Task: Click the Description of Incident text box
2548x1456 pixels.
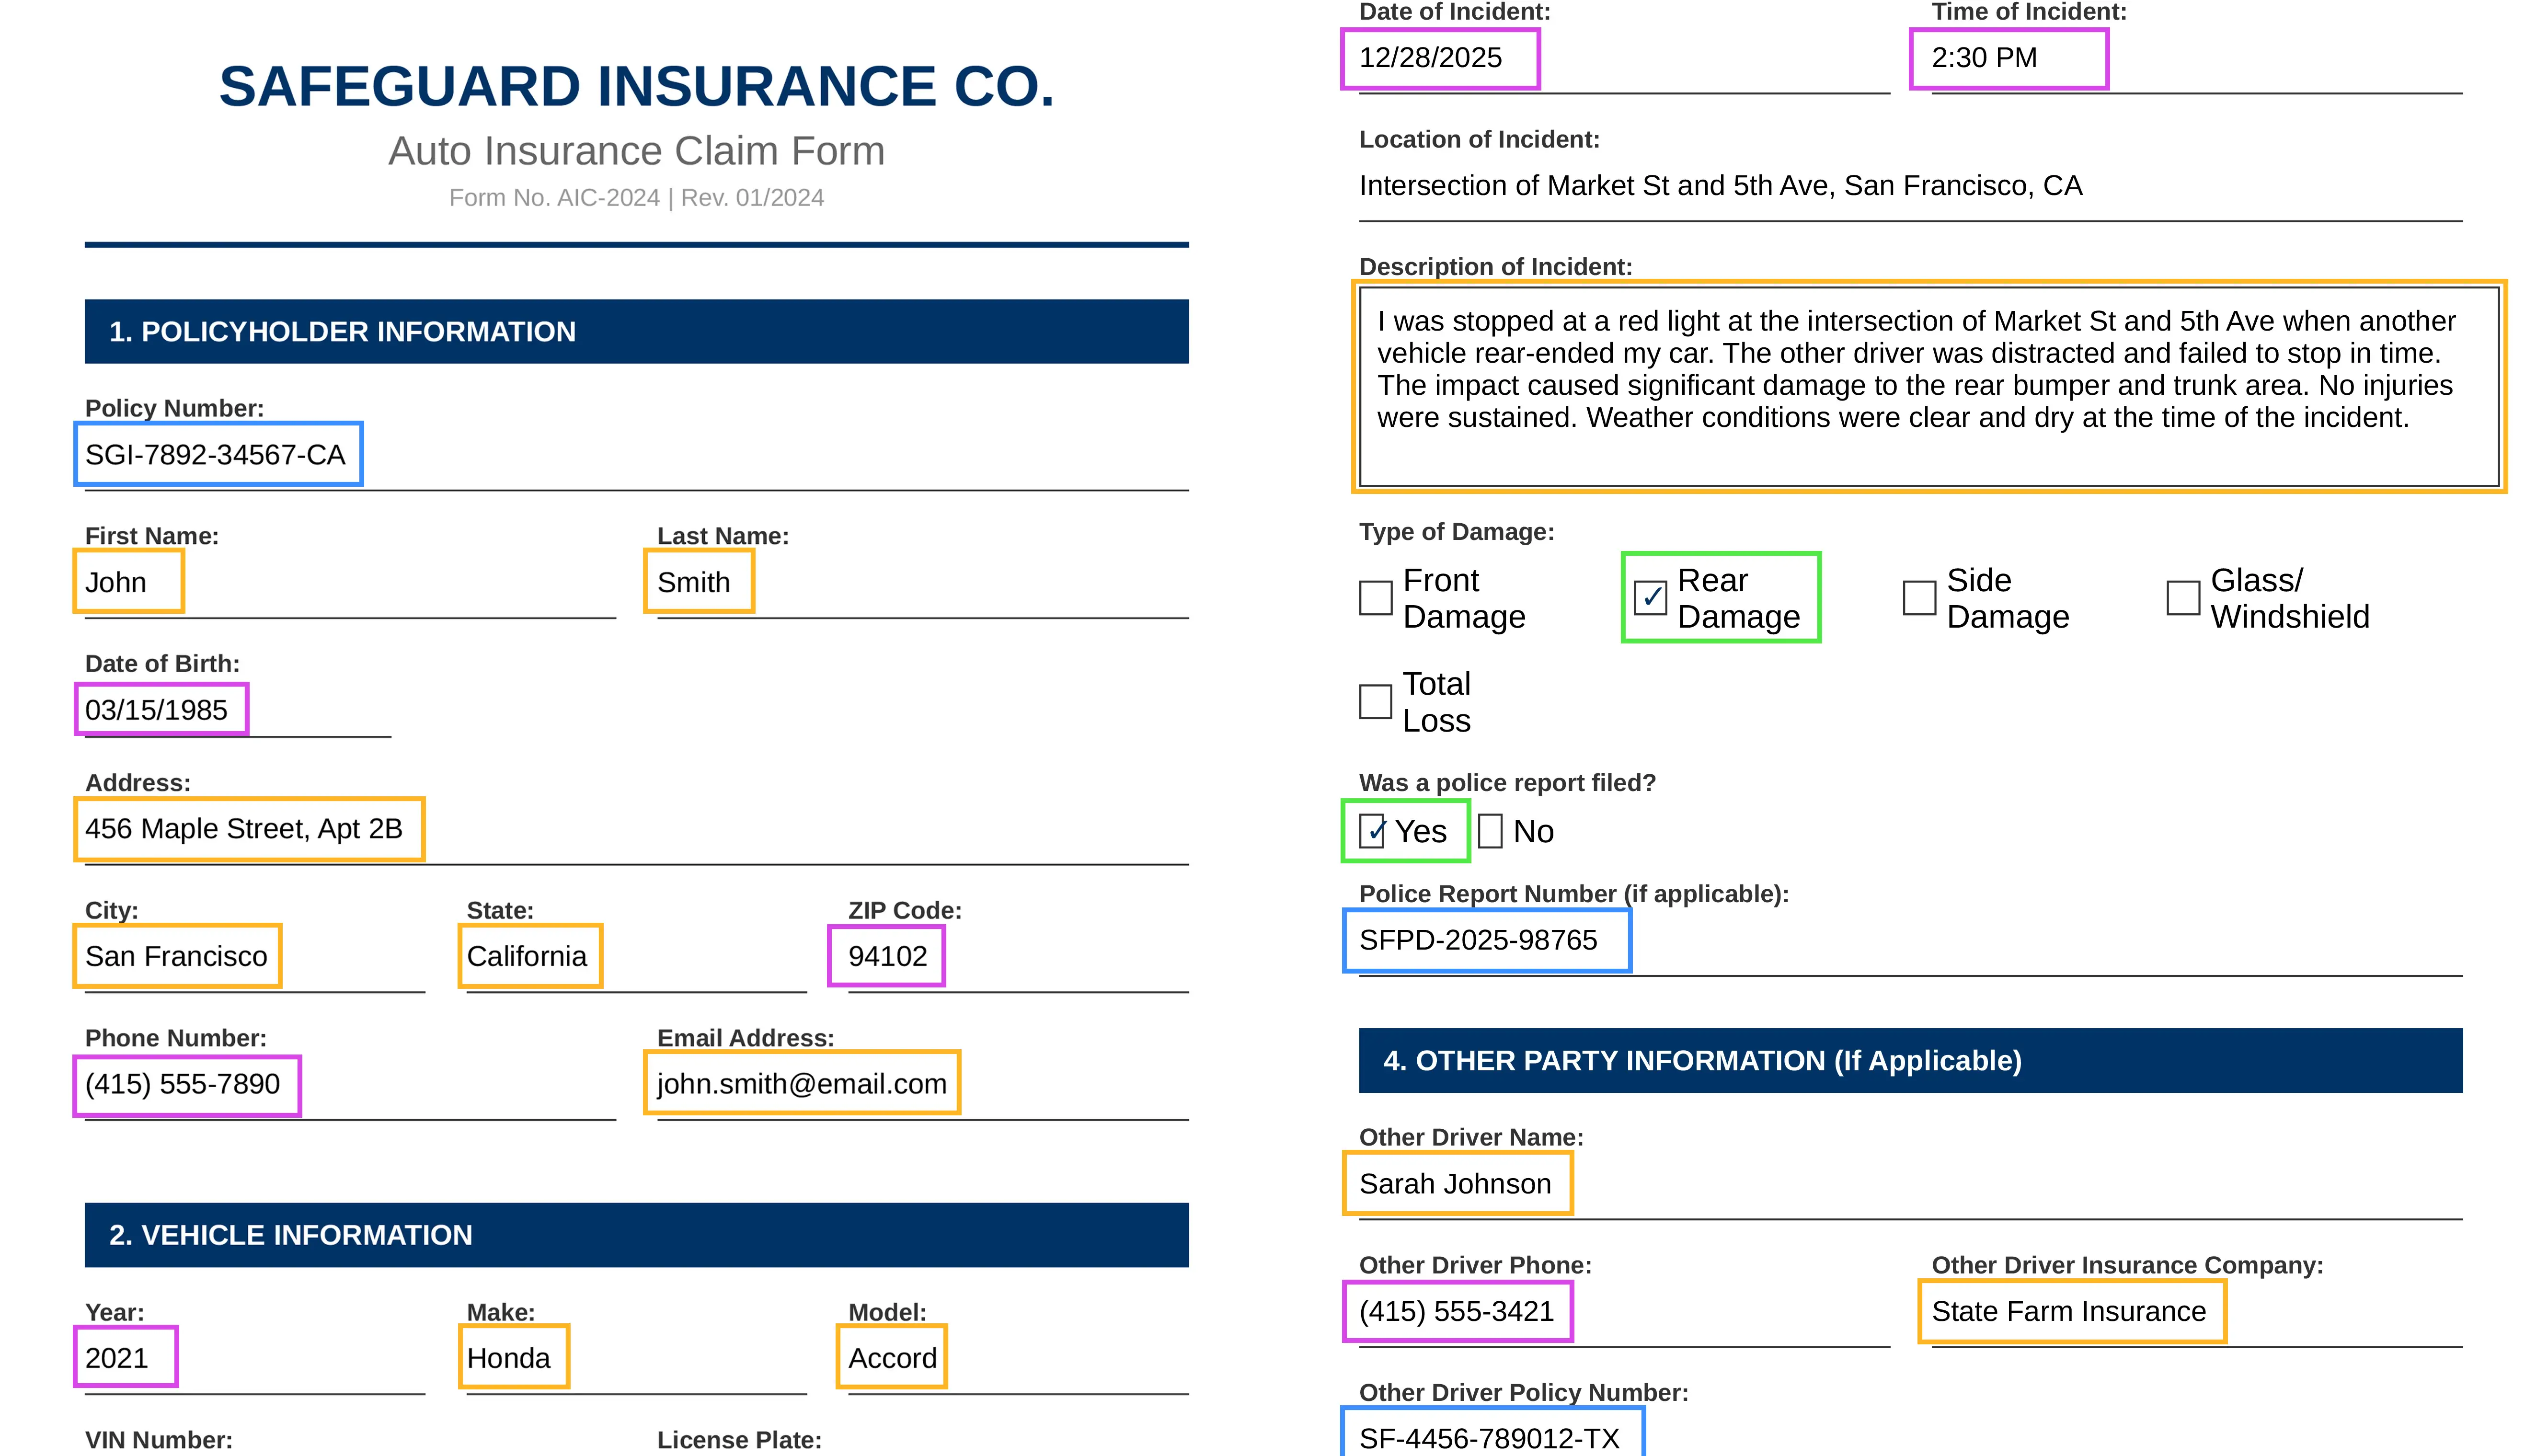Action: pos(1928,386)
